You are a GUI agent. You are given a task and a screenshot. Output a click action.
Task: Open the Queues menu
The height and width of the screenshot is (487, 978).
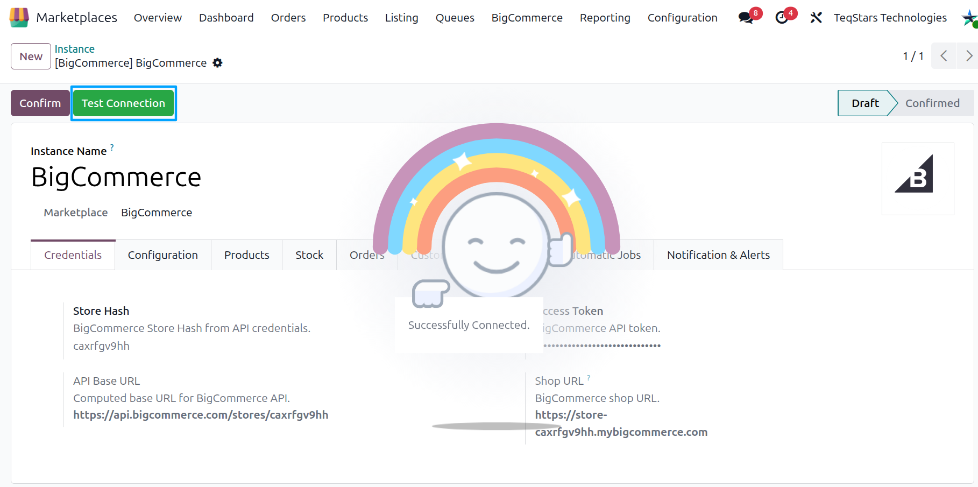point(455,18)
